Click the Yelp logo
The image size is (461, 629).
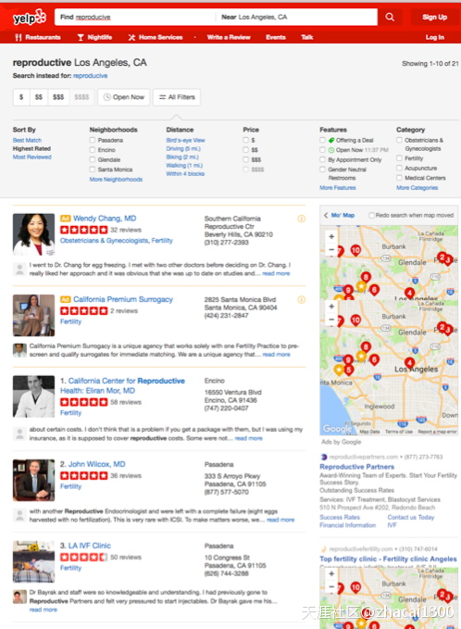30,18
